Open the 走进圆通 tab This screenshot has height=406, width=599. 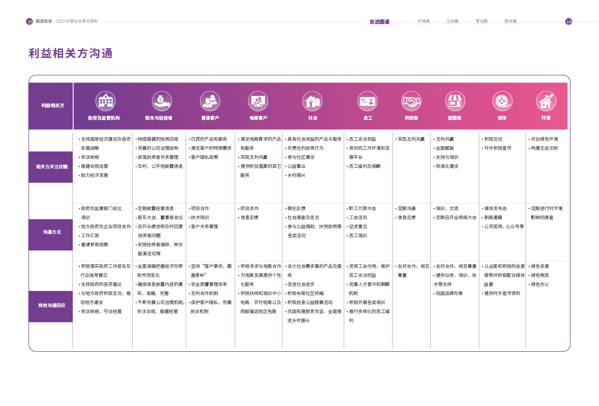pyautogui.click(x=379, y=22)
